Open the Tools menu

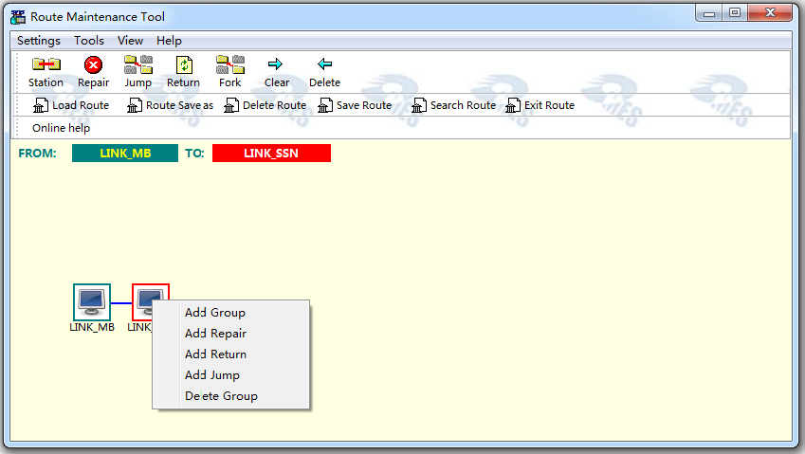(89, 41)
